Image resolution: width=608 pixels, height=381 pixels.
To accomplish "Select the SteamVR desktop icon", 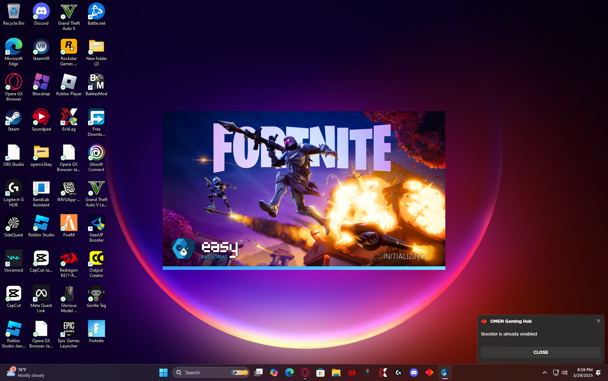I will click(x=41, y=50).
